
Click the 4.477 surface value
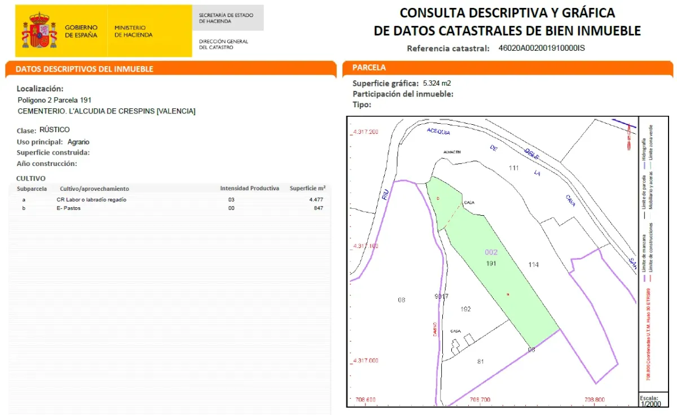tap(316, 200)
